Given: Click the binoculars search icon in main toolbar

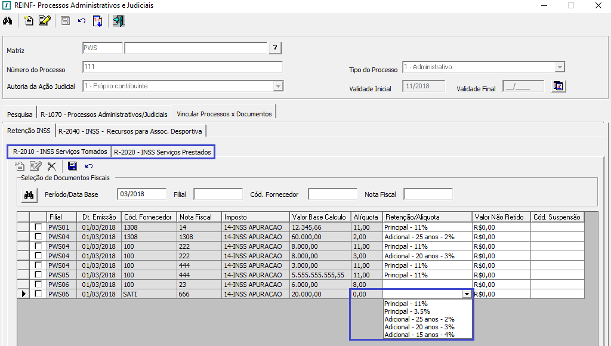Looking at the screenshot, I should [8, 21].
